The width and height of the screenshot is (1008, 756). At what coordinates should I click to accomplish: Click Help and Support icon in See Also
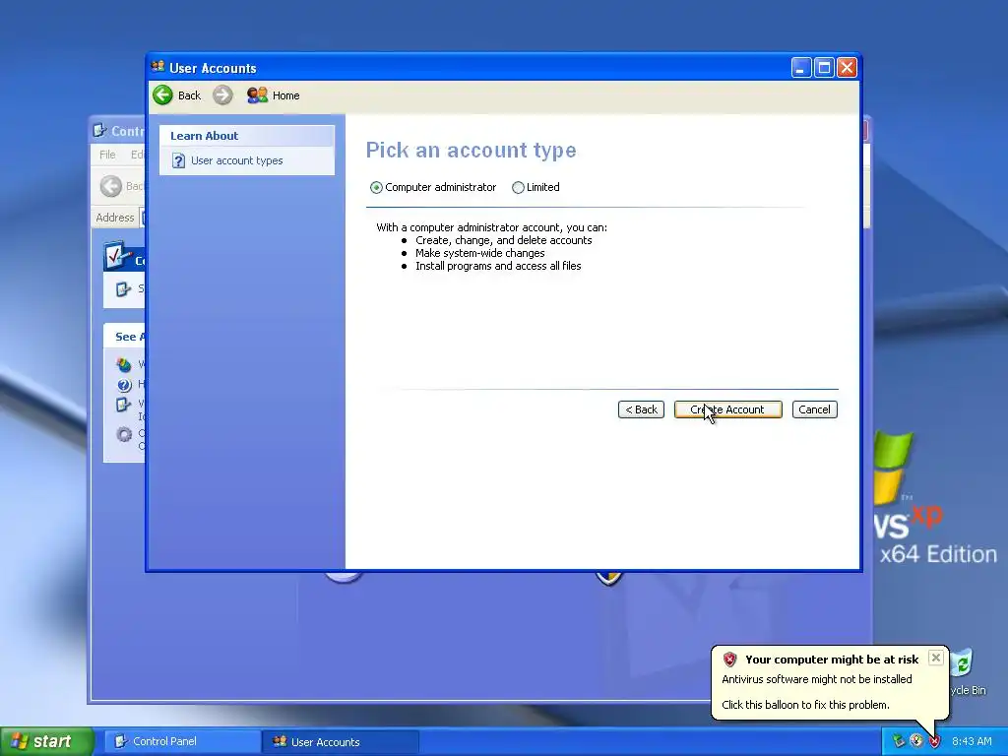(124, 385)
